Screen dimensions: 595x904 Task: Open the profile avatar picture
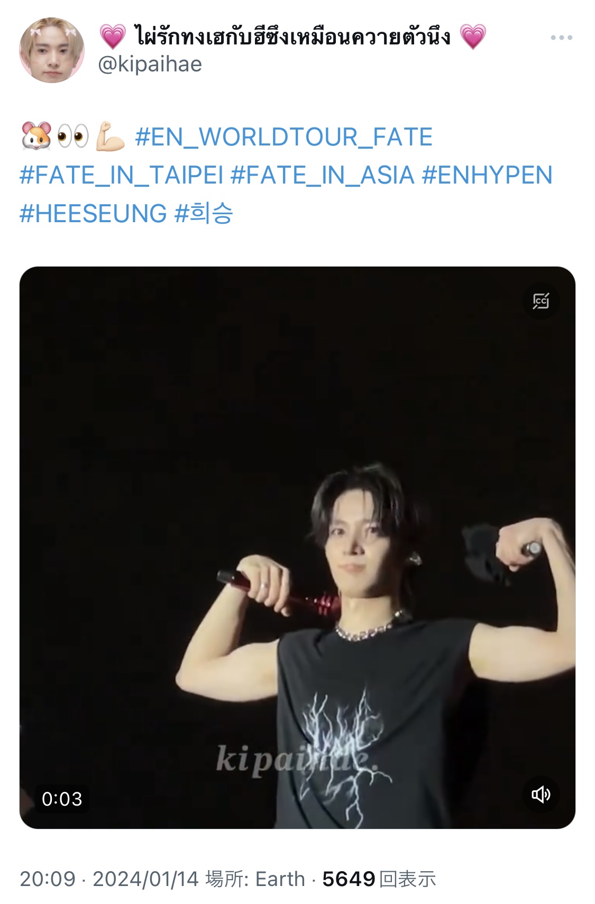(52, 50)
